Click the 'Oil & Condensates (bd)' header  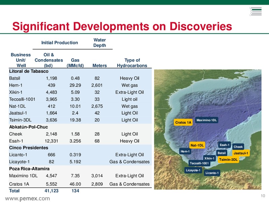[x=49, y=60]
